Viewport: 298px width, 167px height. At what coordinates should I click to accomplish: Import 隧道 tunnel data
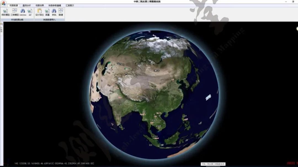click(61, 12)
